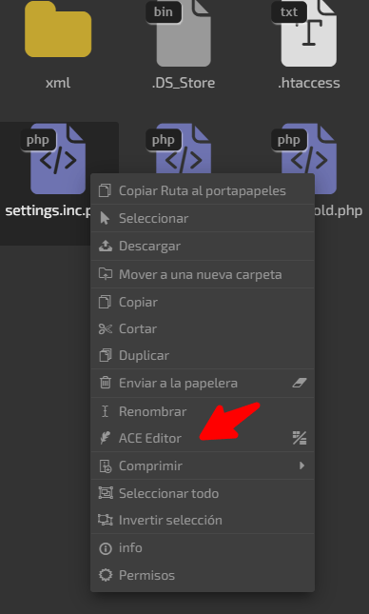369x614 pixels.
Task: Choose Invertir selección
Action: [203, 520]
